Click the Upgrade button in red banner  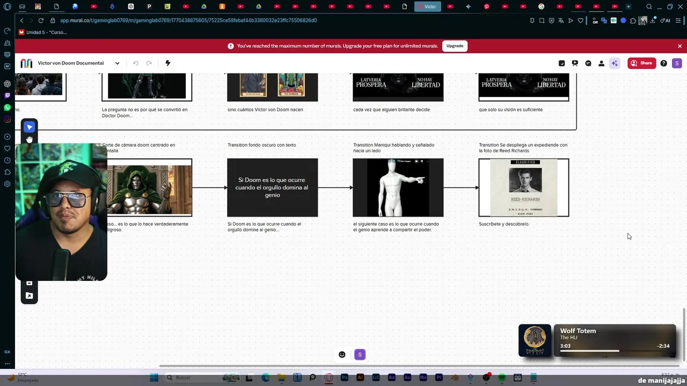(455, 46)
